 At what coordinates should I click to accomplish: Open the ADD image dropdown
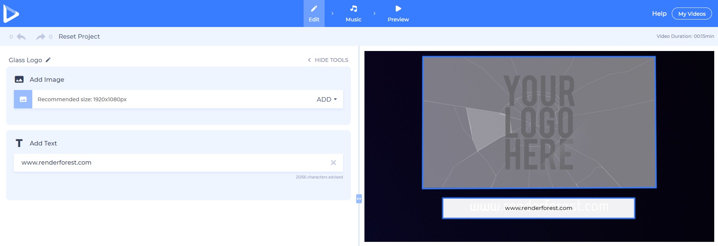tap(327, 99)
